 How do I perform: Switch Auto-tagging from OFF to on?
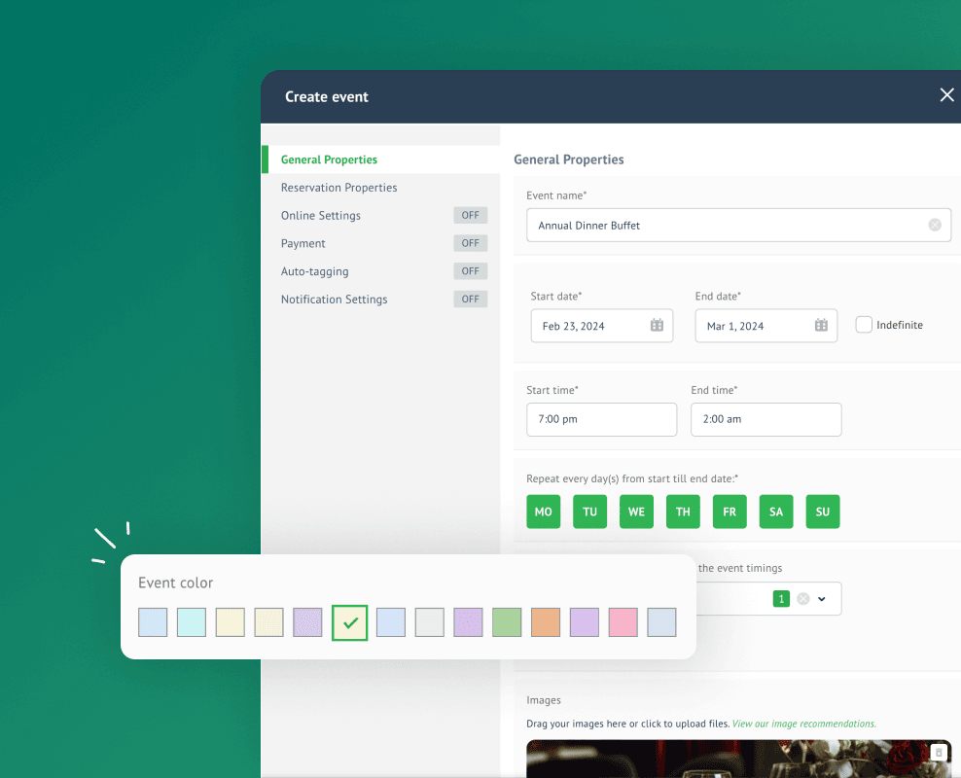pyautogui.click(x=470, y=270)
